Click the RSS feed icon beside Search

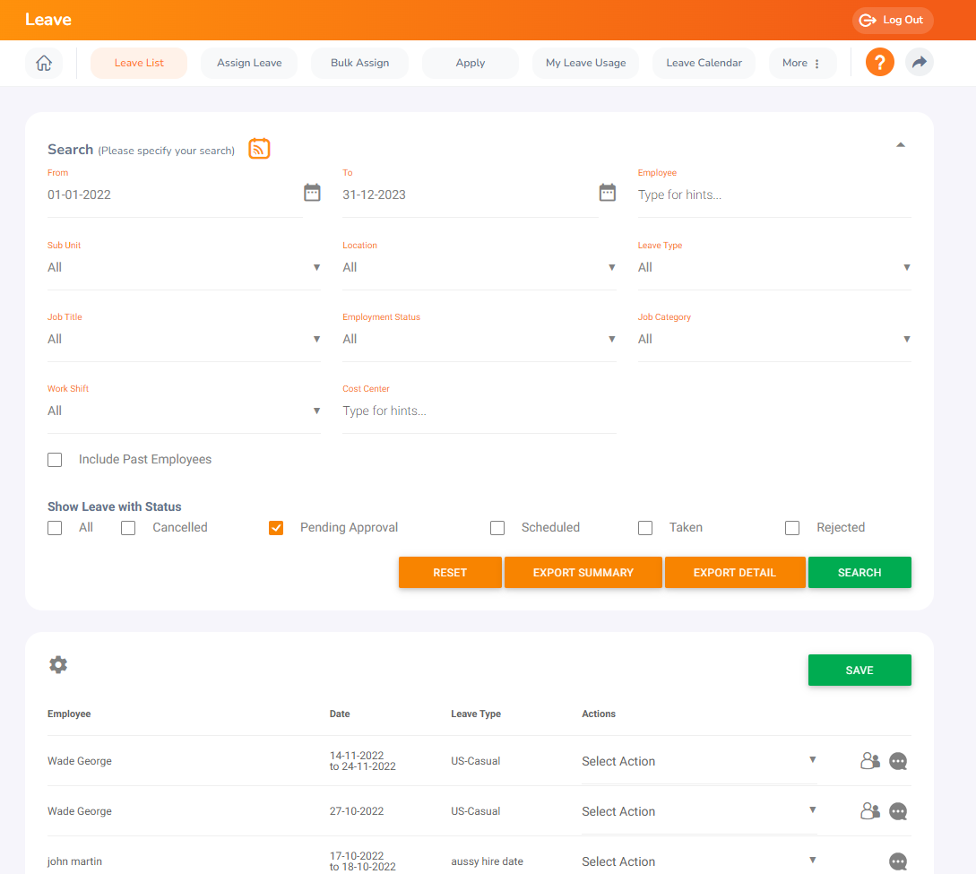tap(259, 148)
